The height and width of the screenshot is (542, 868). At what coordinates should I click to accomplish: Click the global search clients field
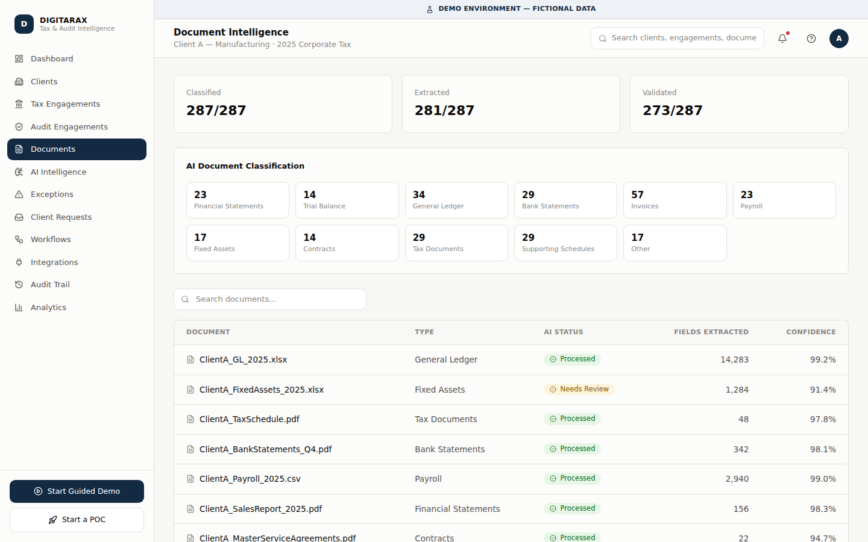pyautogui.click(x=678, y=38)
